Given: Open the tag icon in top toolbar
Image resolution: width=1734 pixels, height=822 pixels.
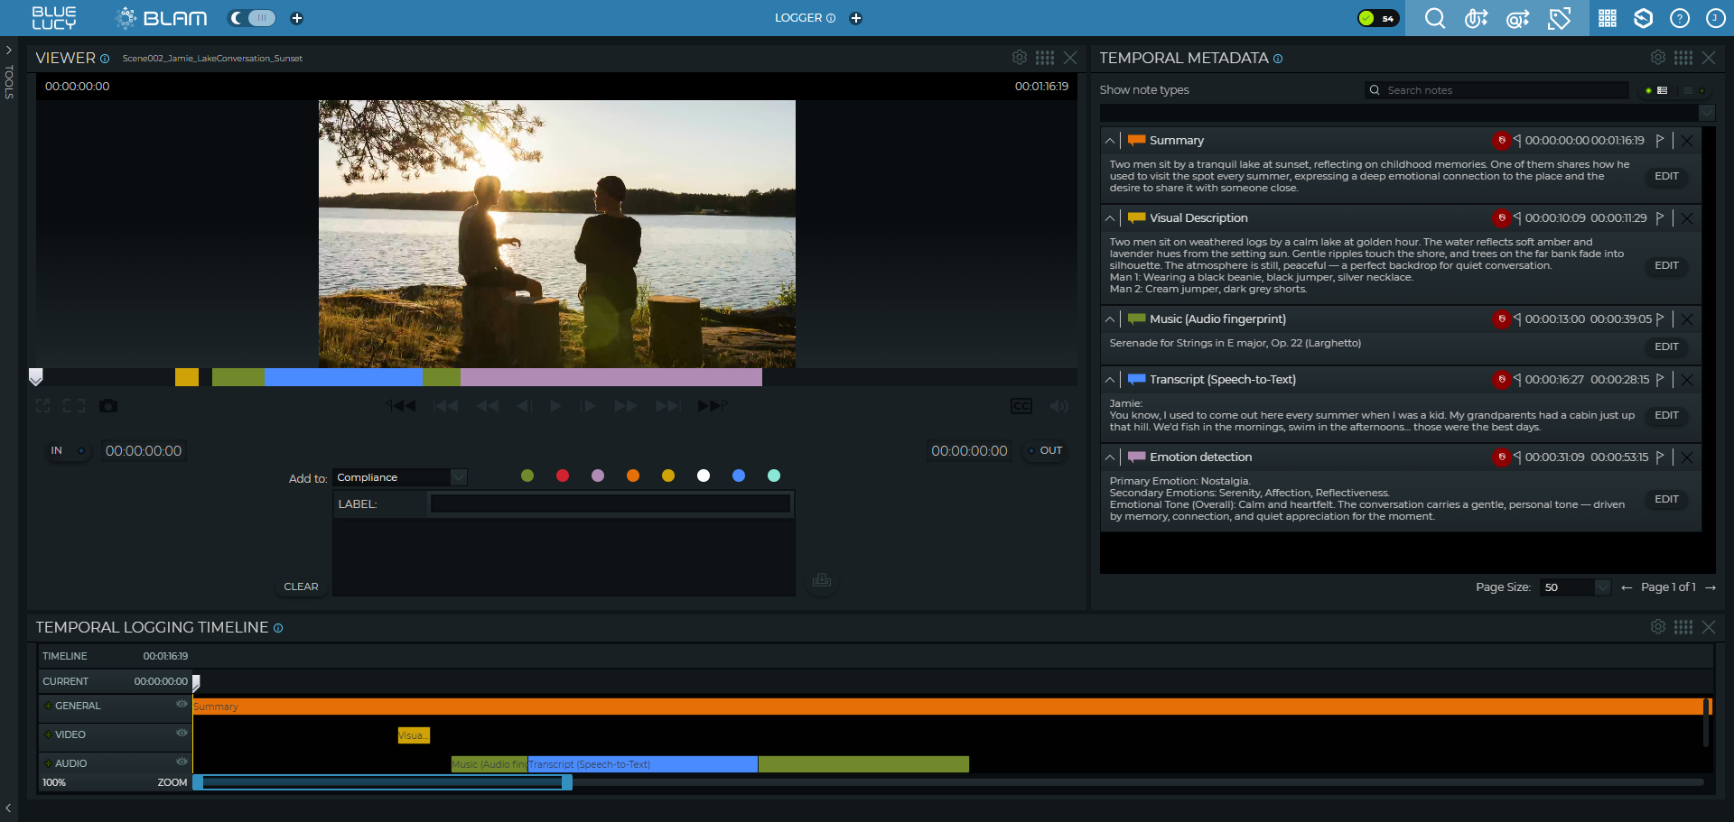Looking at the screenshot, I should 1559,18.
